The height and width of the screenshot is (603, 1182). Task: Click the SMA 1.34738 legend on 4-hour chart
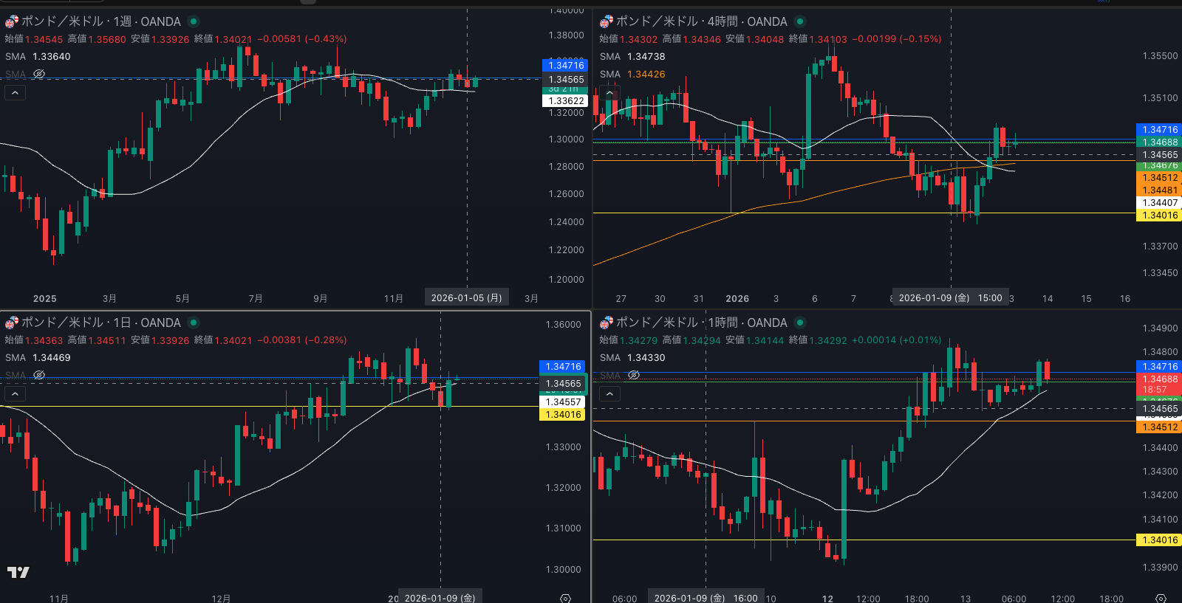(632, 56)
